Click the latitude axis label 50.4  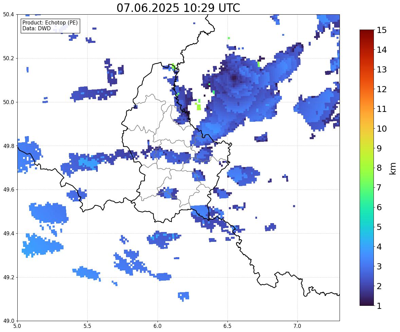(8, 15)
